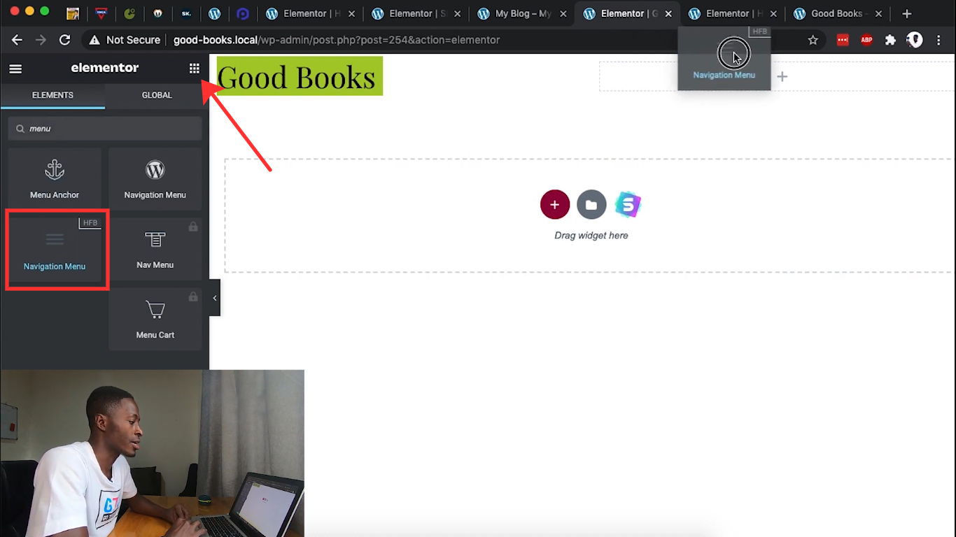Viewport: 956px width, 537px height.
Task: Add a new section with the plus button
Action: pyautogui.click(x=555, y=205)
